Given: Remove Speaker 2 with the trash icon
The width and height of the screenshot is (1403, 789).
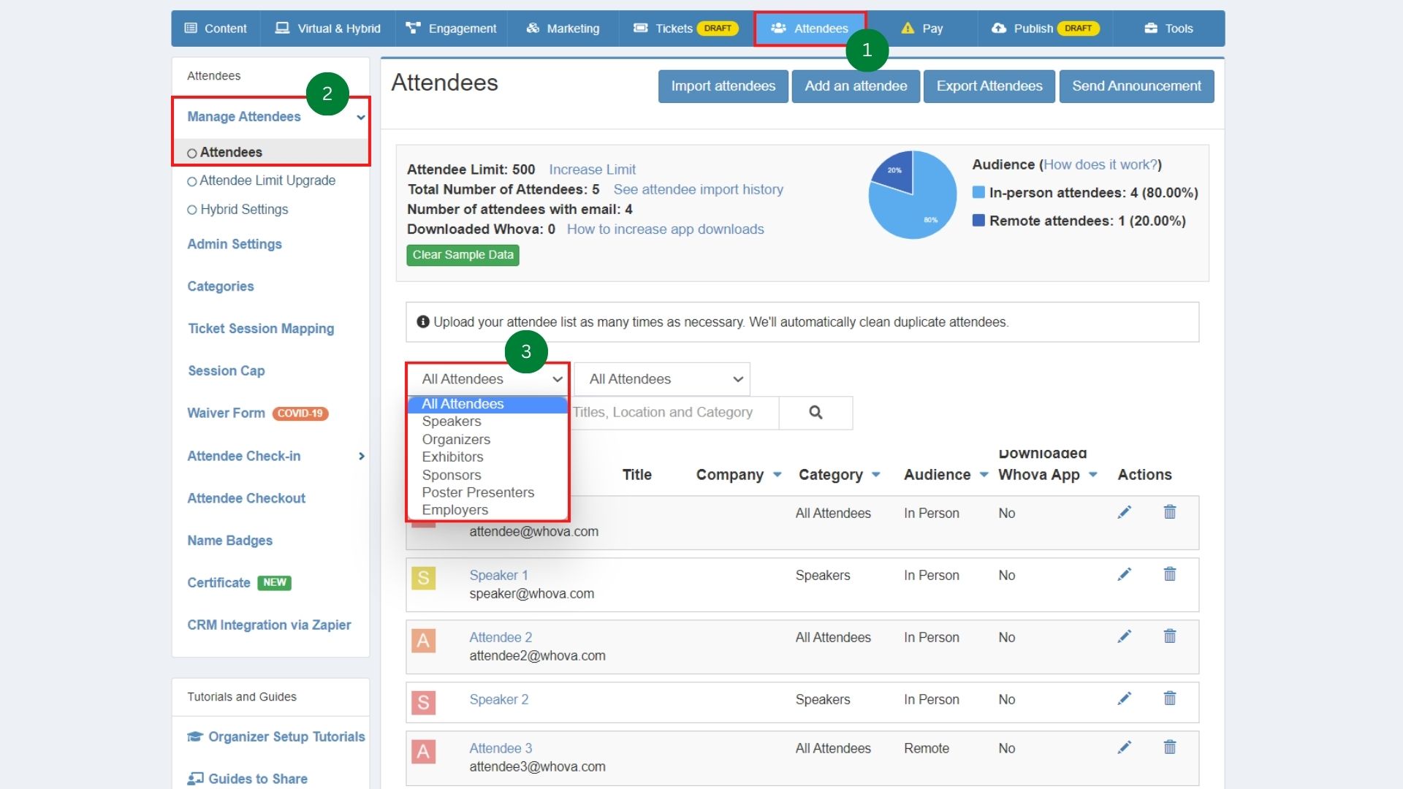Looking at the screenshot, I should point(1170,698).
